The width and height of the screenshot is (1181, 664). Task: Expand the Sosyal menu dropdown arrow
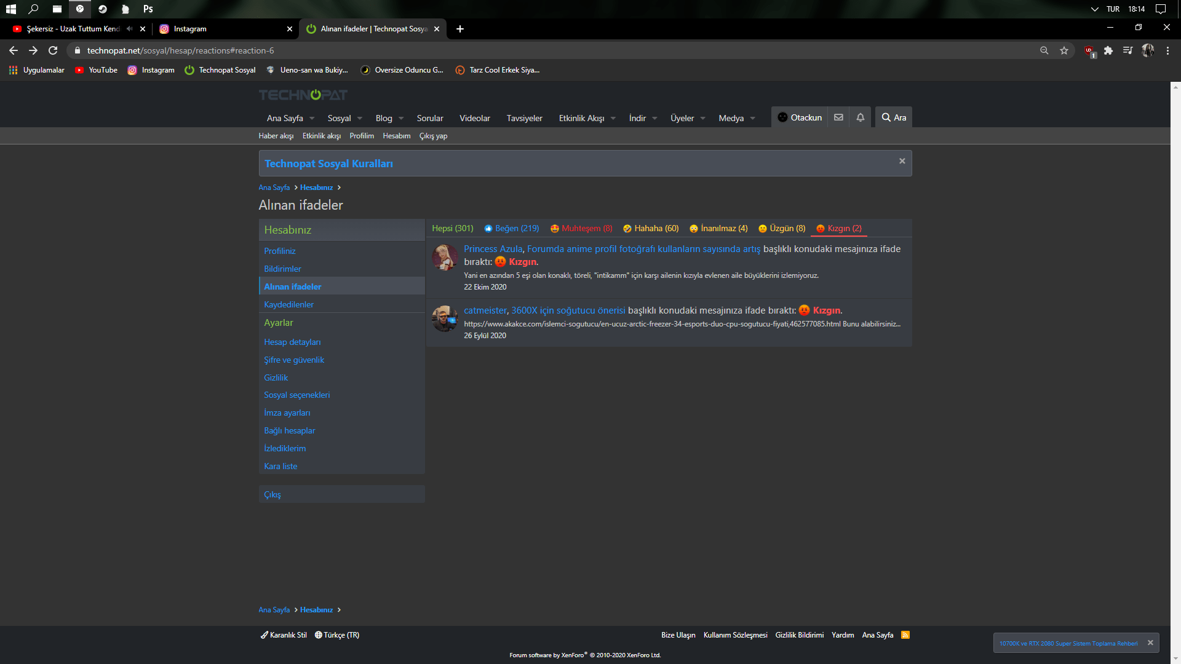(360, 118)
